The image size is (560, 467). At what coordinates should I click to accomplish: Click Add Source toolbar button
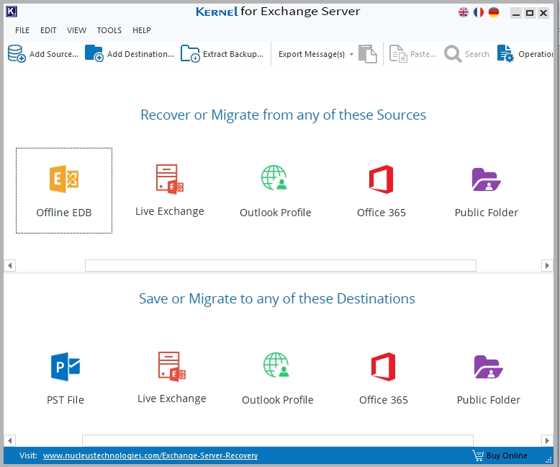point(43,53)
